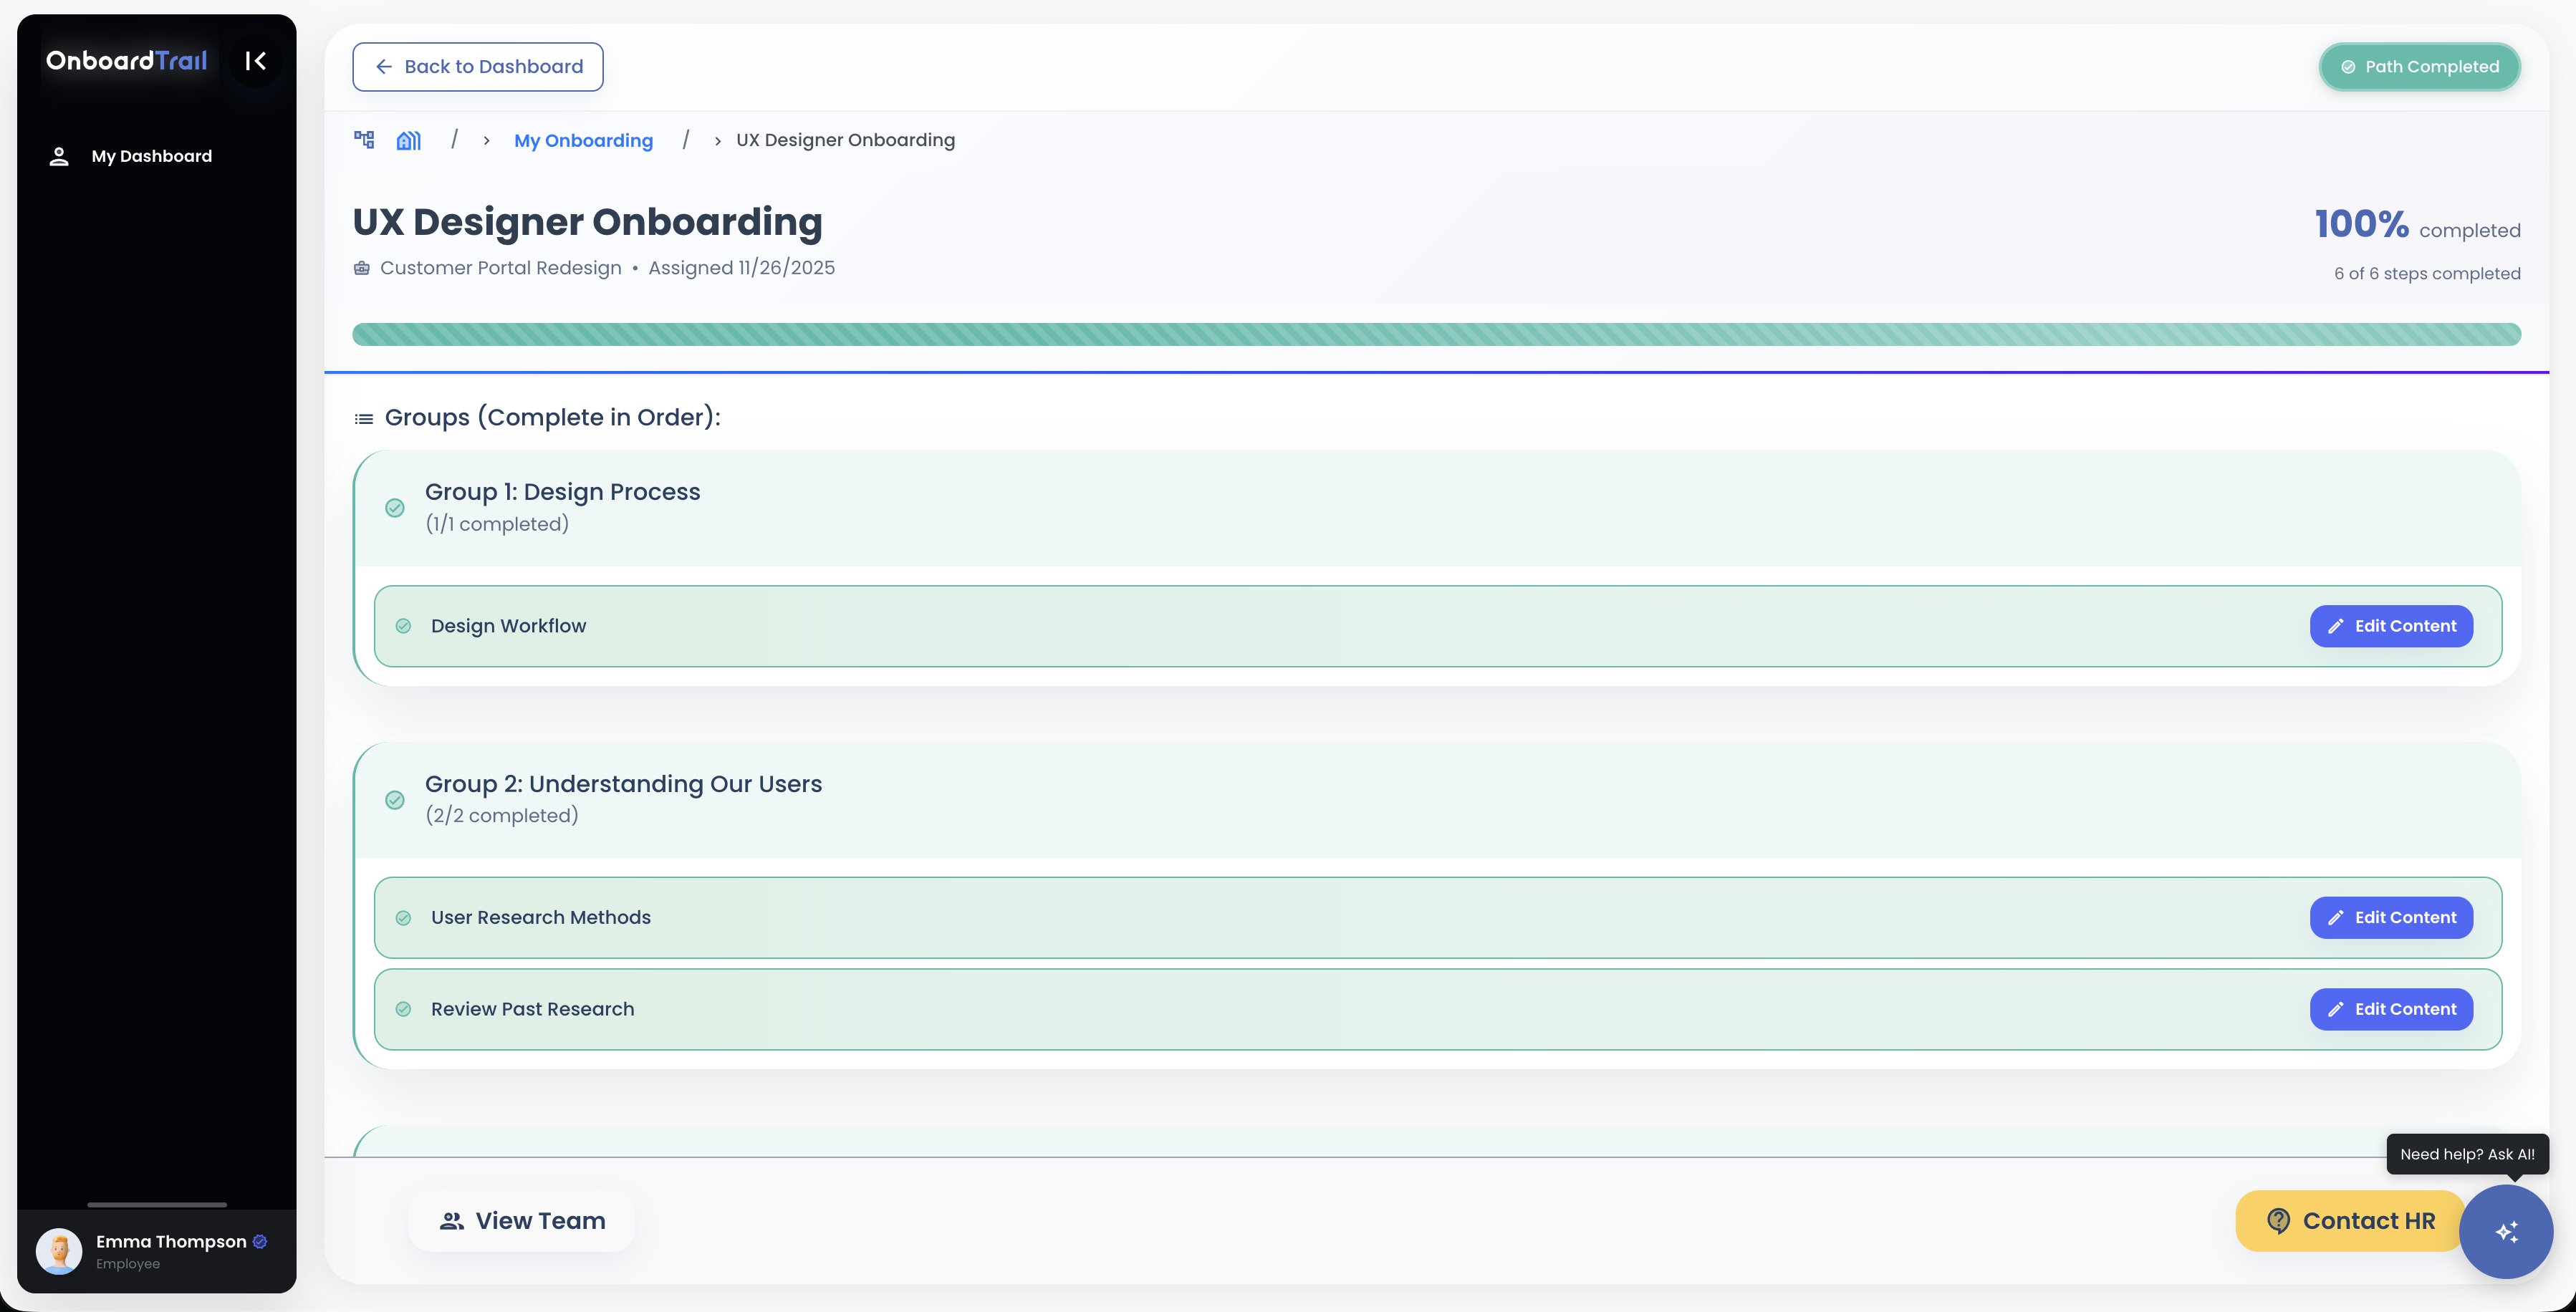Image resolution: width=2576 pixels, height=1312 pixels.
Task: Open the My Onboarding breadcrumb link
Action: (x=583, y=140)
